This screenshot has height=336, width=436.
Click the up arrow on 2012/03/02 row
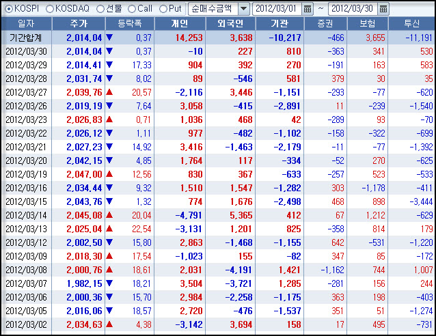pyautogui.click(x=109, y=324)
